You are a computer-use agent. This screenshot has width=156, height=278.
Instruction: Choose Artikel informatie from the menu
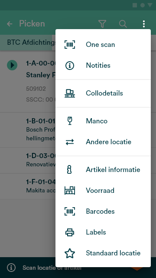click(x=103, y=170)
